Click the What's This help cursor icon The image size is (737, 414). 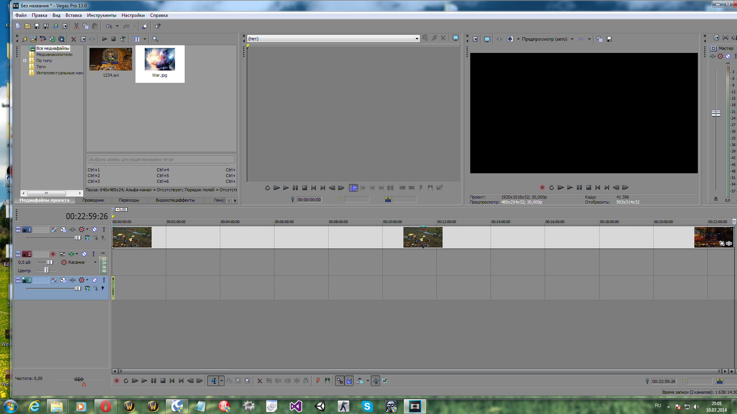157,26
